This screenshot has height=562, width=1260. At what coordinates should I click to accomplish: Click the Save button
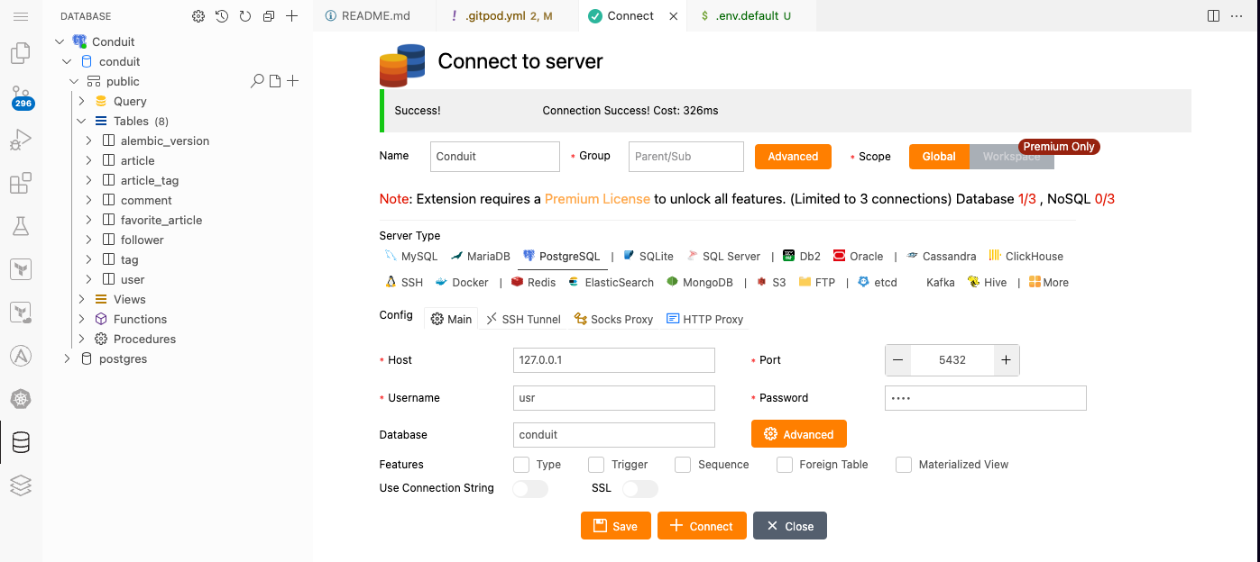pyautogui.click(x=615, y=526)
